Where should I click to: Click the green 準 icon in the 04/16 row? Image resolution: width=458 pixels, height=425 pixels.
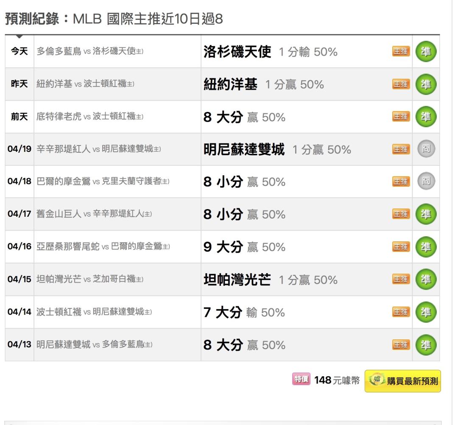coord(426,247)
